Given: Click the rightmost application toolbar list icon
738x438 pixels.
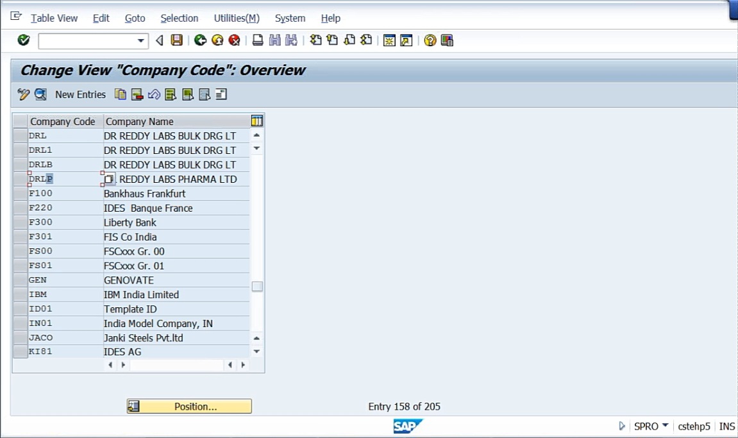Looking at the screenshot, I should point(221,95).
